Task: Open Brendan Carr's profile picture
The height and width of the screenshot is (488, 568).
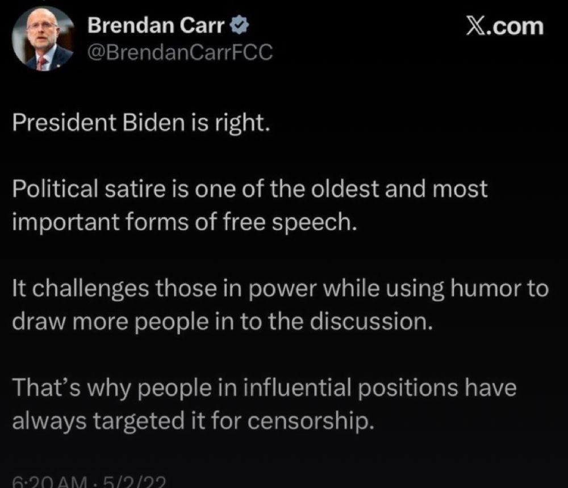Action: tap(43, 39)
